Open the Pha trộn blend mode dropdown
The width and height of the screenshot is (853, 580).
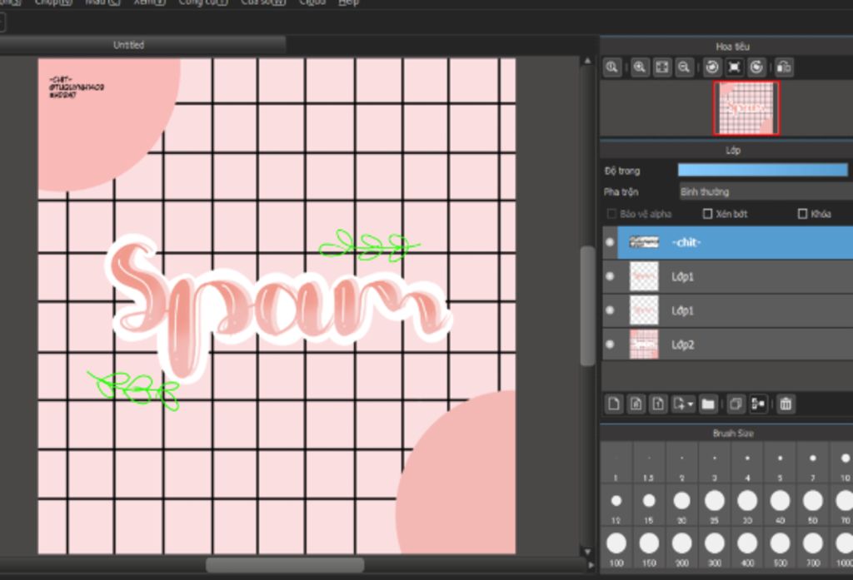point(766,192)
